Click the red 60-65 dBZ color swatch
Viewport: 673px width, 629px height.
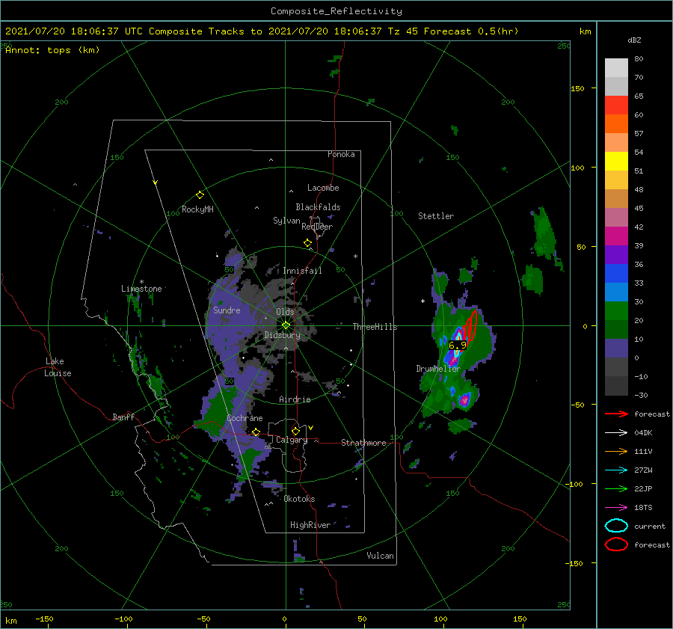pyautogui.click(x=616, y=105)
